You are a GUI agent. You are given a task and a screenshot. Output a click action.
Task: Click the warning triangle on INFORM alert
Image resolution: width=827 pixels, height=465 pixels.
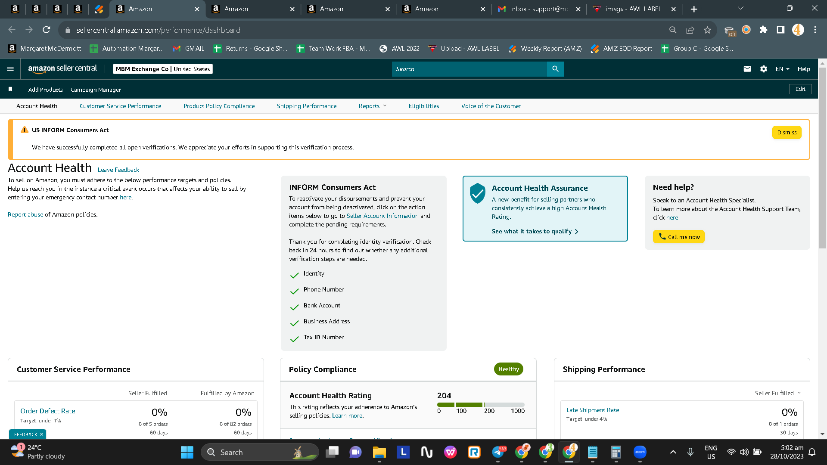point(25,130)
